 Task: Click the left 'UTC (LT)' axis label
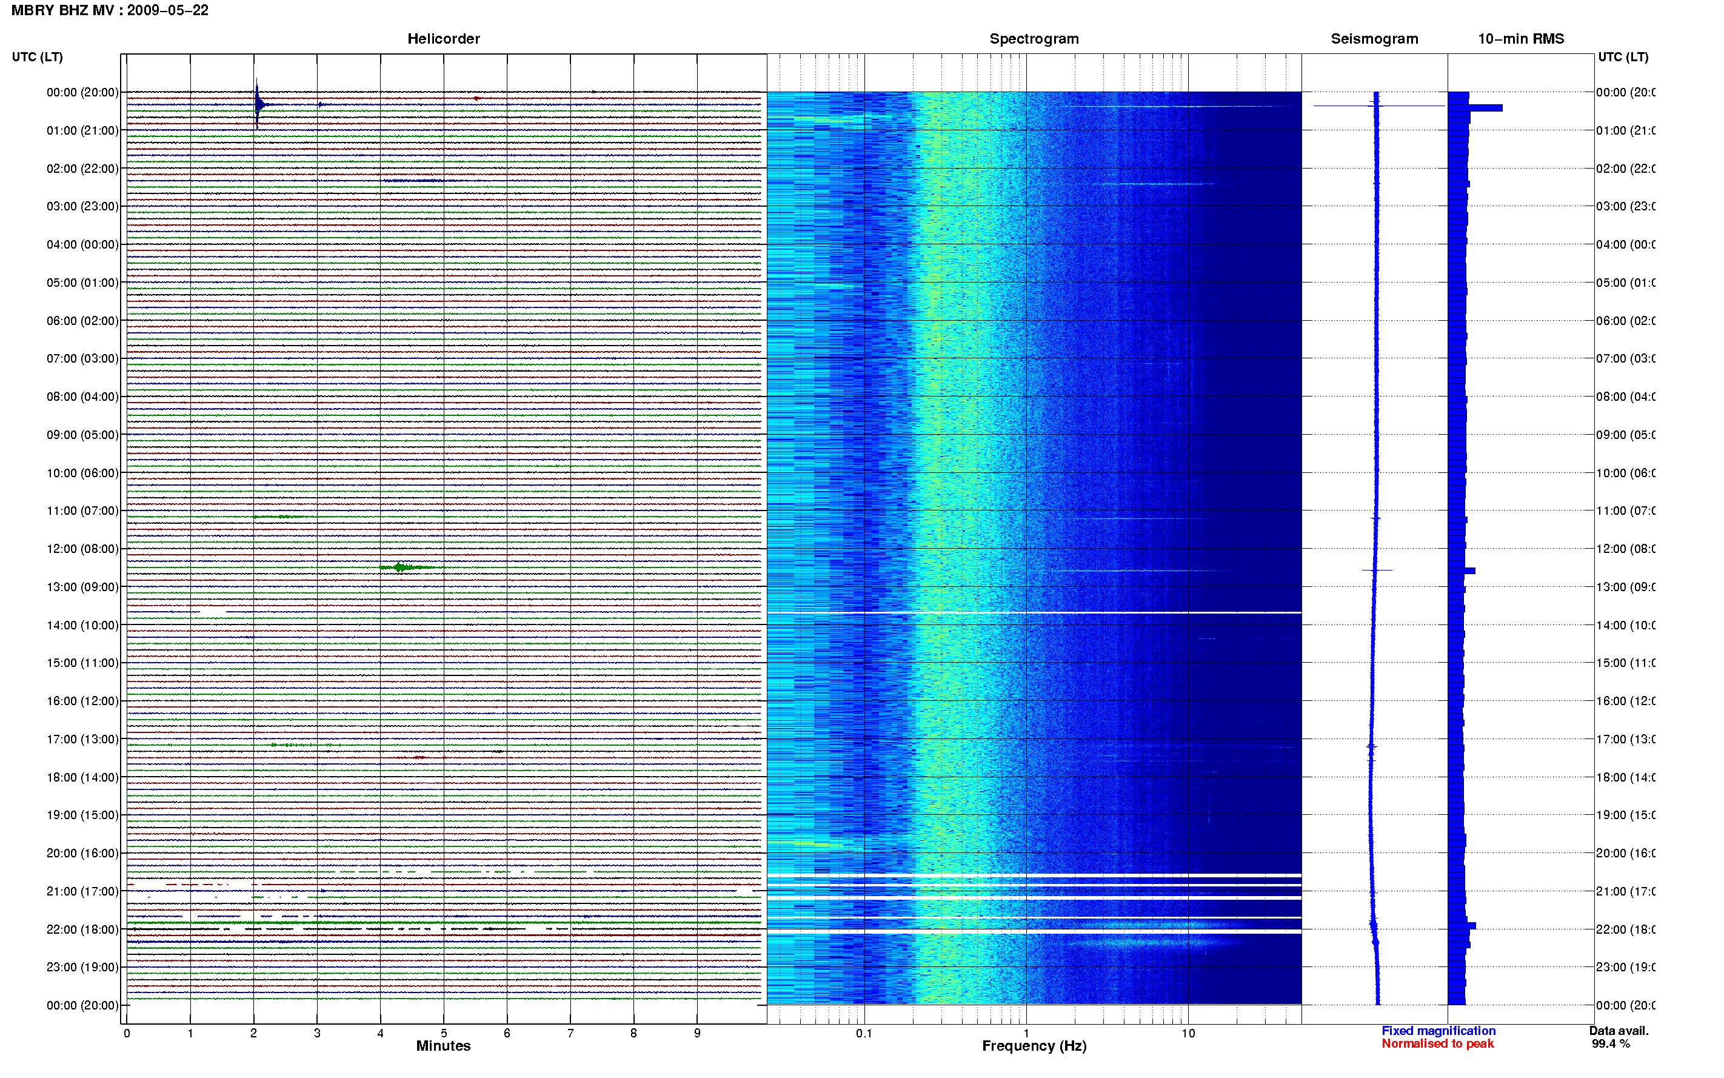pos(37,57)
